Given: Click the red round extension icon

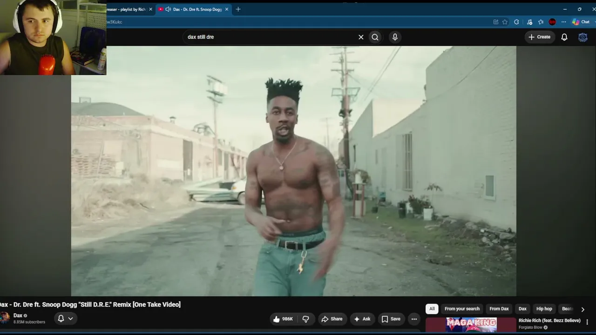Looking at the screenshot, I should pos(552,22).
